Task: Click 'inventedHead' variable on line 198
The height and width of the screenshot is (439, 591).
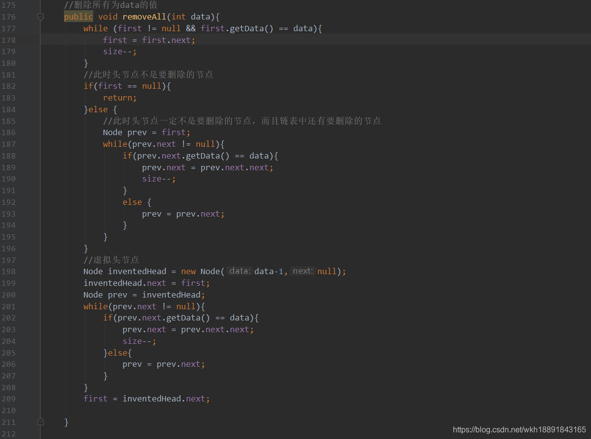Action: click(x=137, y=272)
